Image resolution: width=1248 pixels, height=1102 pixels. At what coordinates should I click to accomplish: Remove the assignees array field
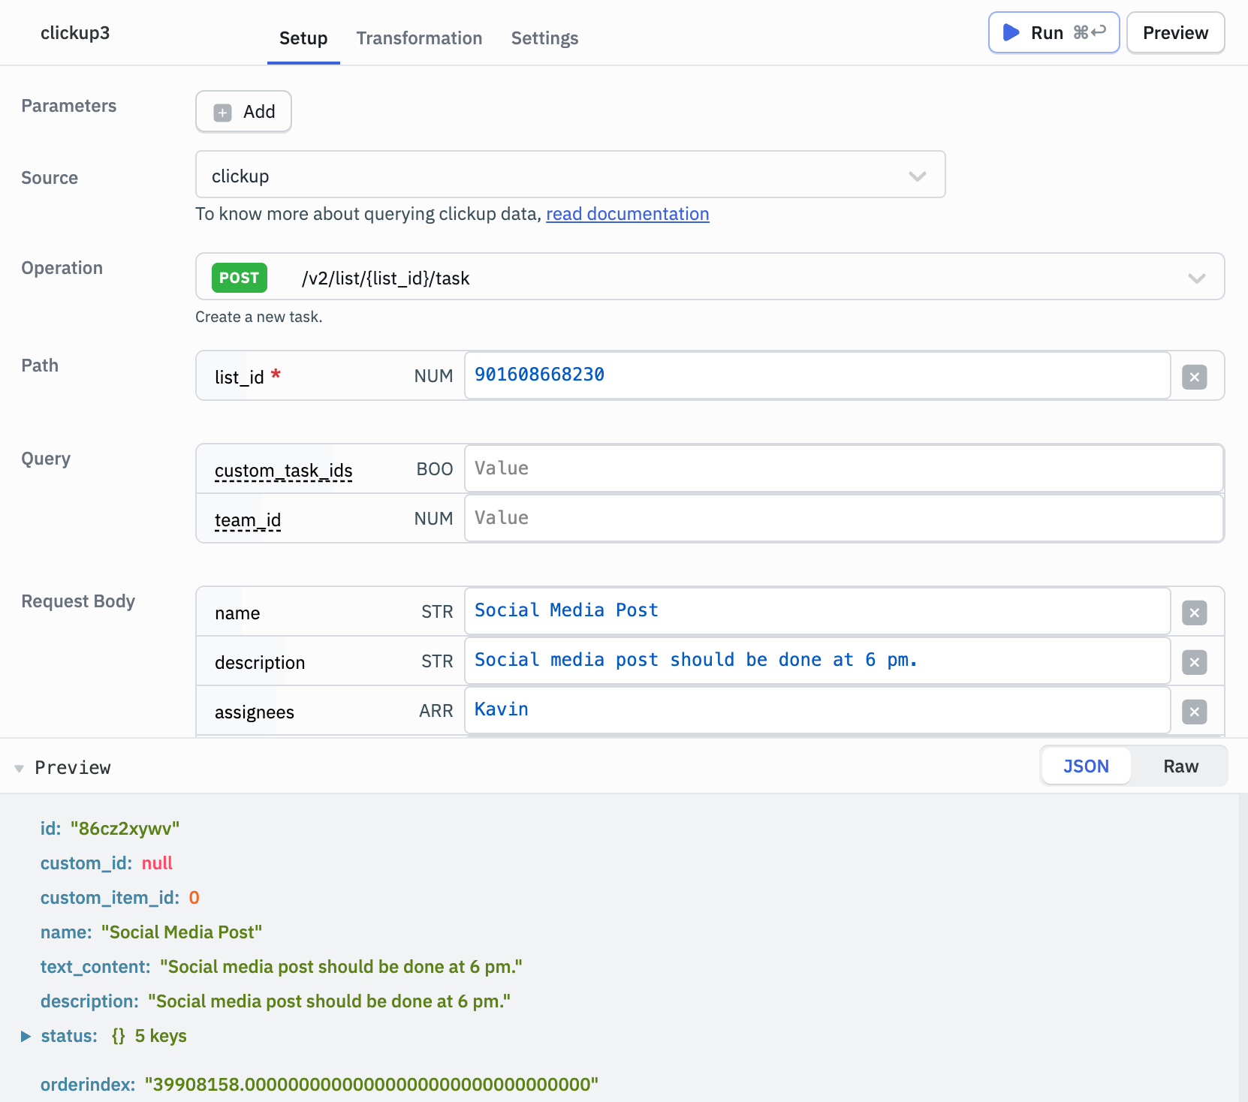pyautogui.click(x=1194, y=711)
